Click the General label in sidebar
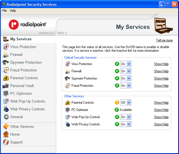 16,117
